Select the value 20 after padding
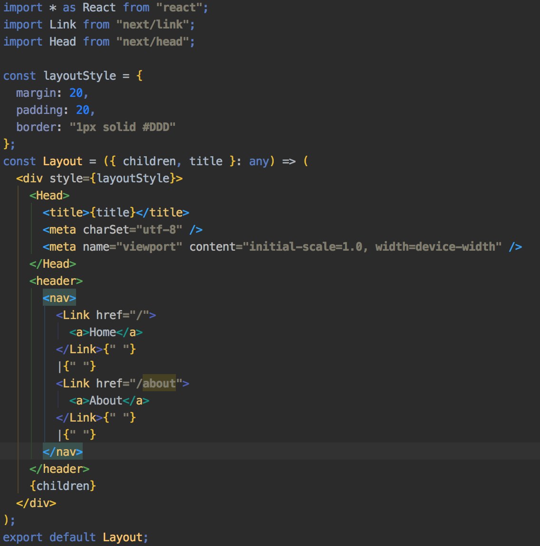Image resolution: width=540 pixels, height=546 pixels. 83,110
